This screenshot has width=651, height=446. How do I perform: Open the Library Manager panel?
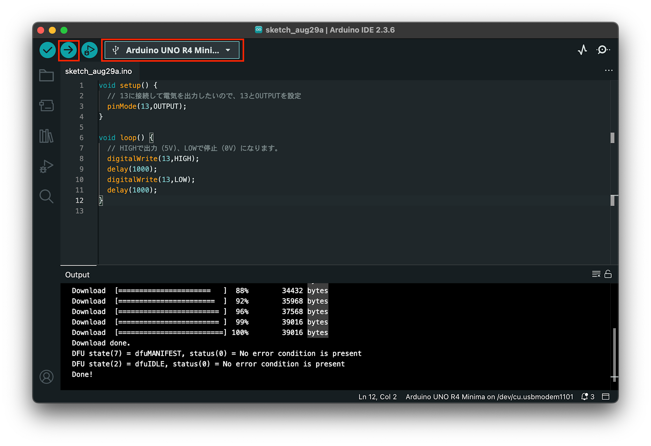(x=47, y=136)
